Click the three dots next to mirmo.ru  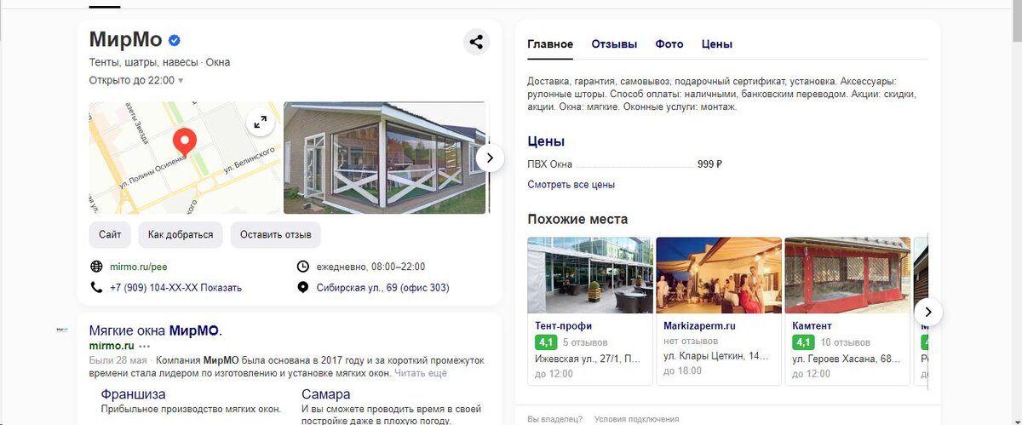point(144,346)
